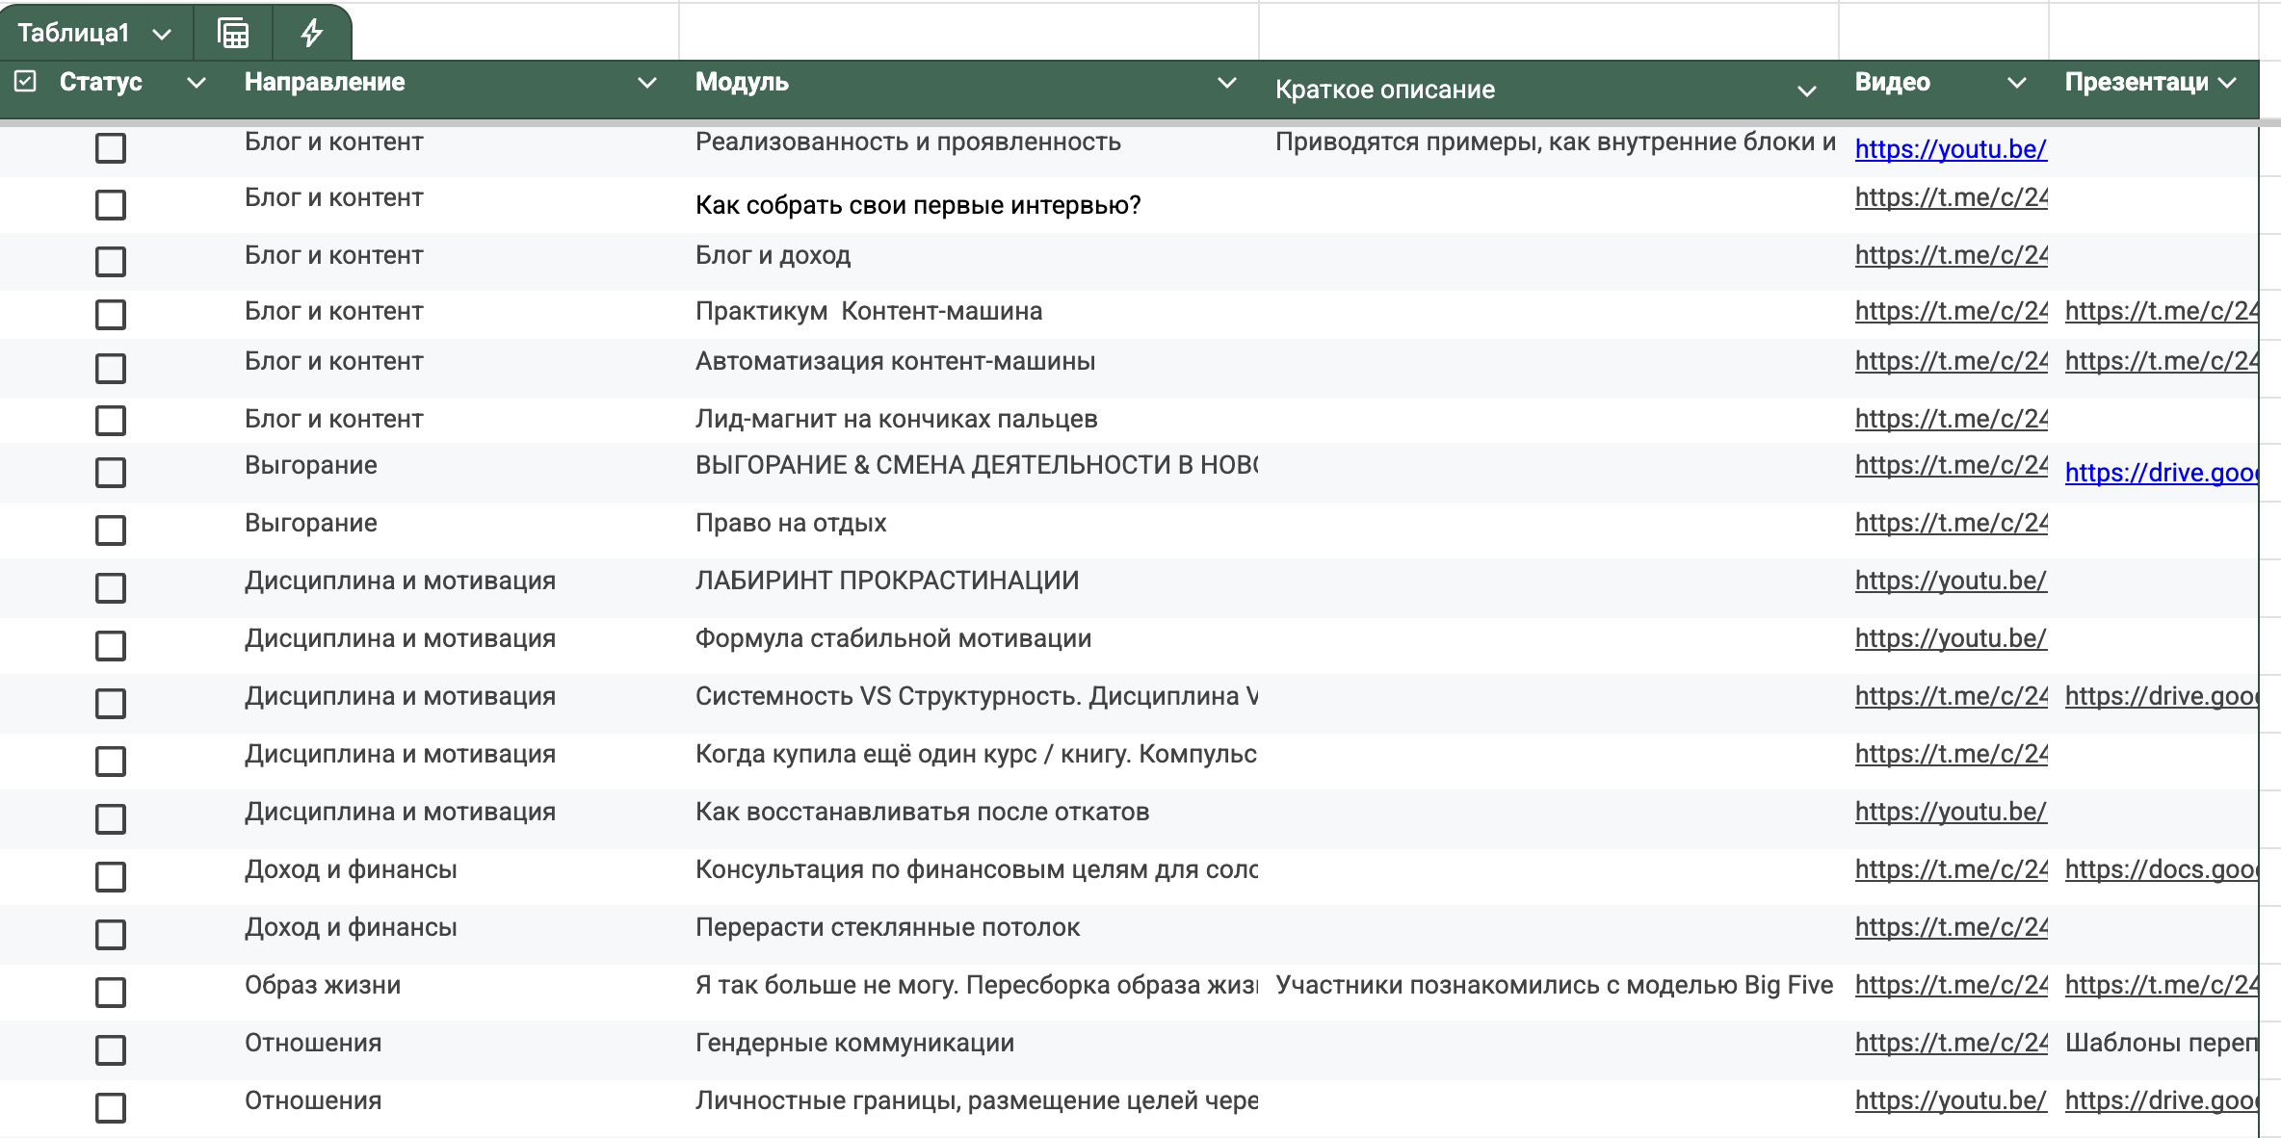Tick checkbox for Перерасти стеклянные потолок
The width and height of the screenshot is (2281, 1138).
coord(111,934)
